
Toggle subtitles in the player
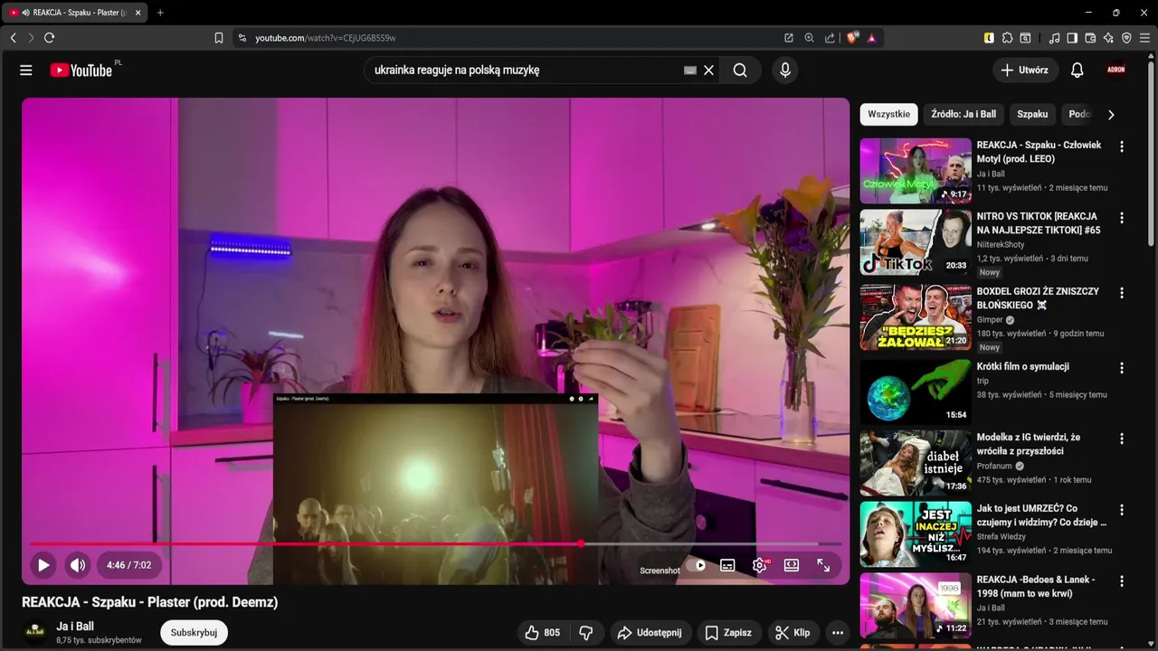pyautogui.click(x=727, y=565)
